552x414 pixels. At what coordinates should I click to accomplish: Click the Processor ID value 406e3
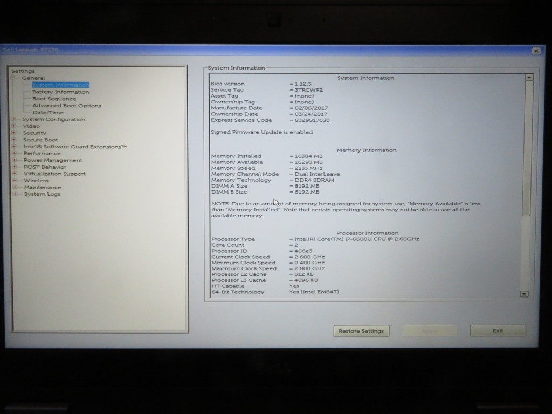tap(303, 251)
